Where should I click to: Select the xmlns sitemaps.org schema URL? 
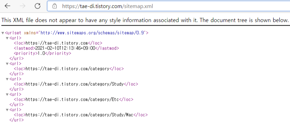click(x=93, y=33)
